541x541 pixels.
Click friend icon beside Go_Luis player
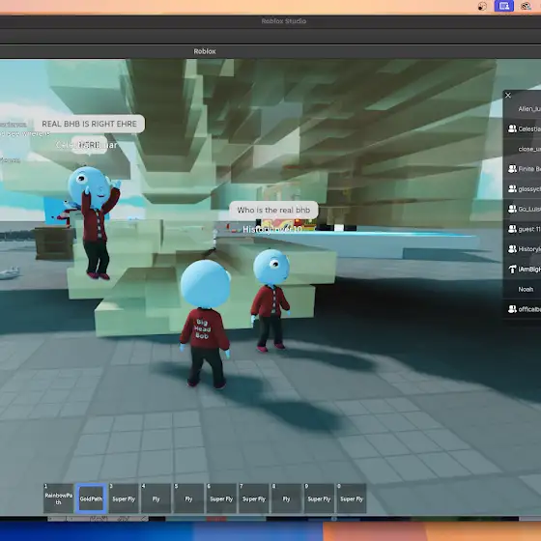[512, 209]
